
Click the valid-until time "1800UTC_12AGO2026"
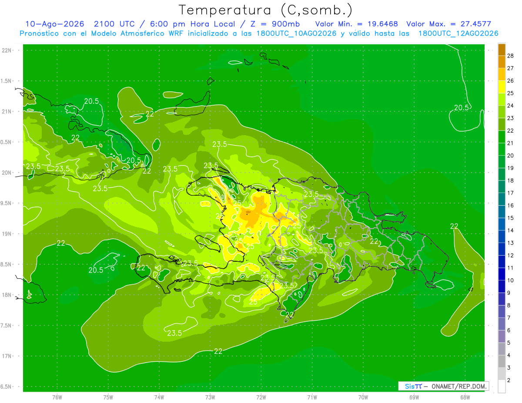pos(458,33)
